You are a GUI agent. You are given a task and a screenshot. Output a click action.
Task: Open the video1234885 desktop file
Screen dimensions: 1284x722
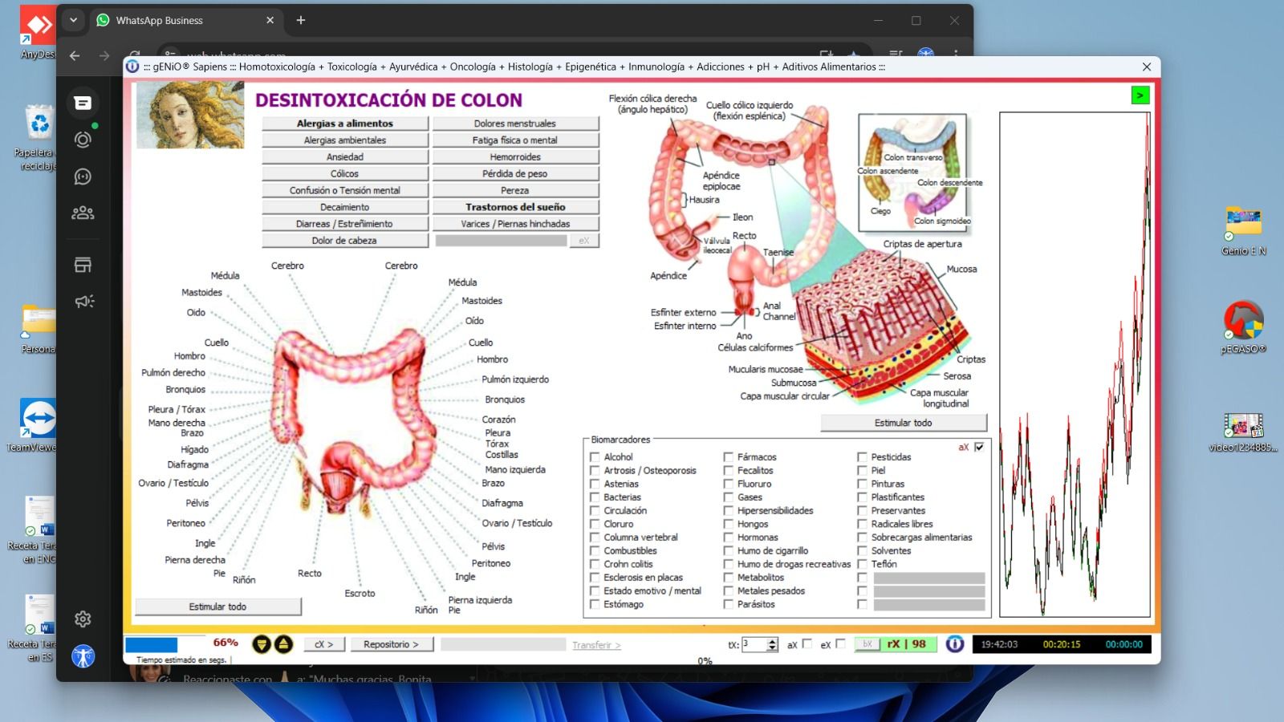pyautogui.click(x=1243, y=432)
